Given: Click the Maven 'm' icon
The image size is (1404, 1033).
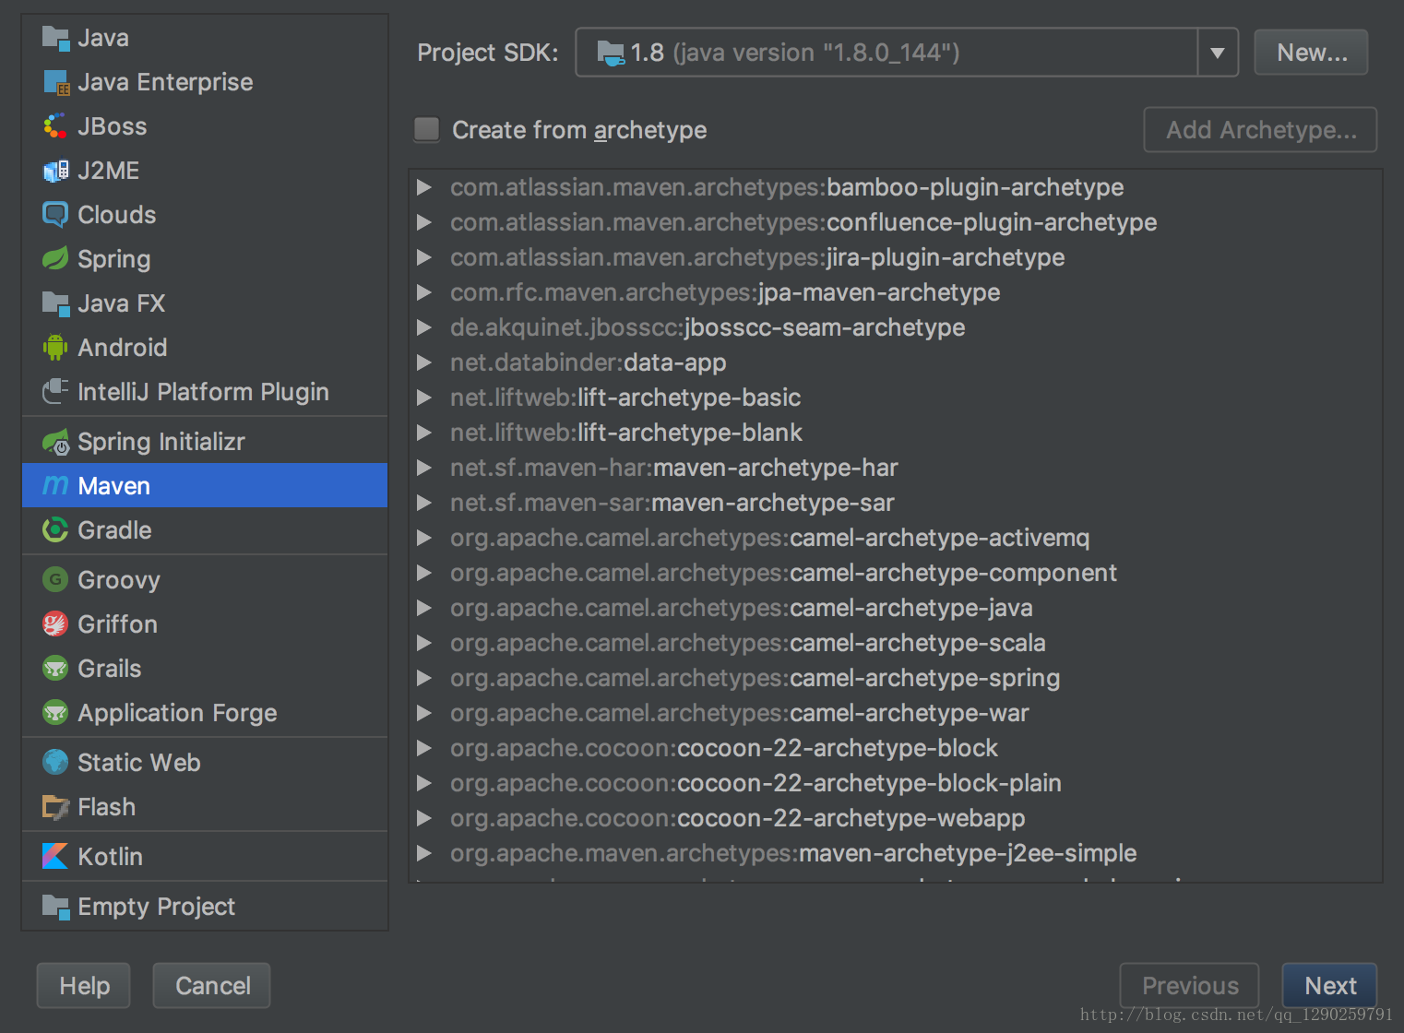Looking at the screenshot, I should point(55,485).
